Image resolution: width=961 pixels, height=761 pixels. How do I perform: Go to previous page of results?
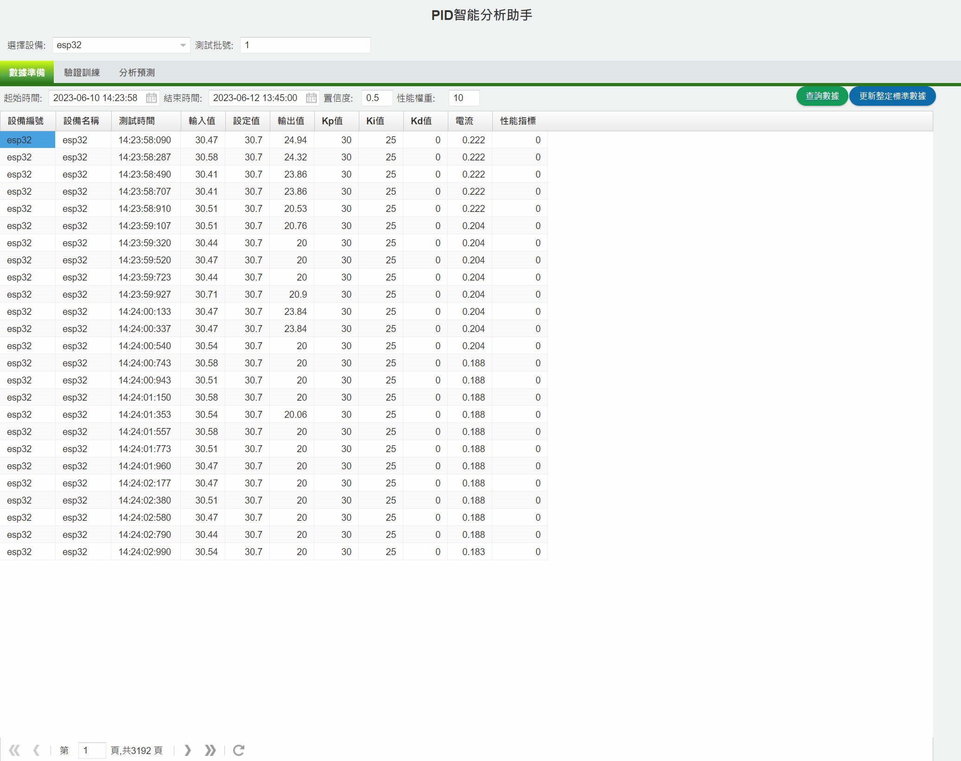pos(36,750)
